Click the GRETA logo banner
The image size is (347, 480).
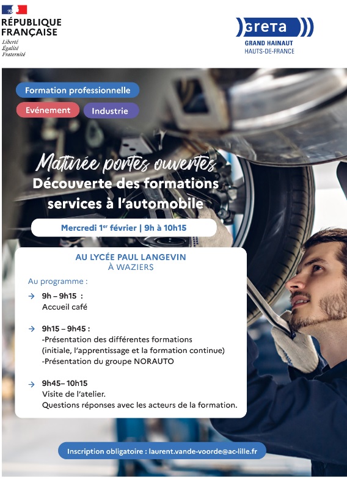point(275,27)
